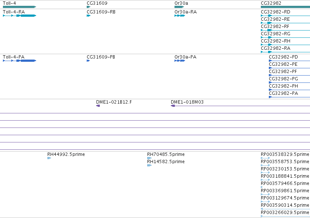Click the DME1-021B12.F label
Viewport: 310px width, 218px height.
click(x=114, y=102)
